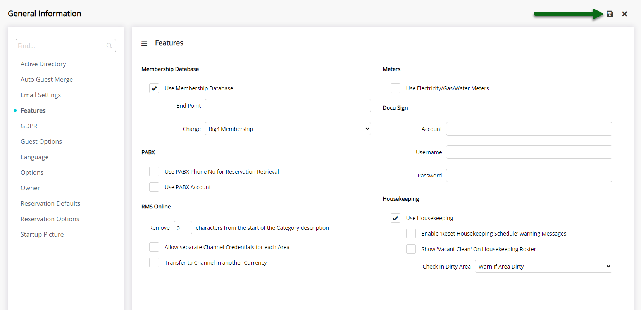Open Reservation Defaults section
Viewport: 641px width, 310px height.
[x=50, y=203]
